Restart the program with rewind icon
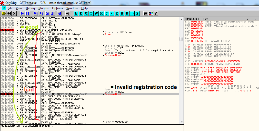The image size is (259, 131). coord(9,13)
